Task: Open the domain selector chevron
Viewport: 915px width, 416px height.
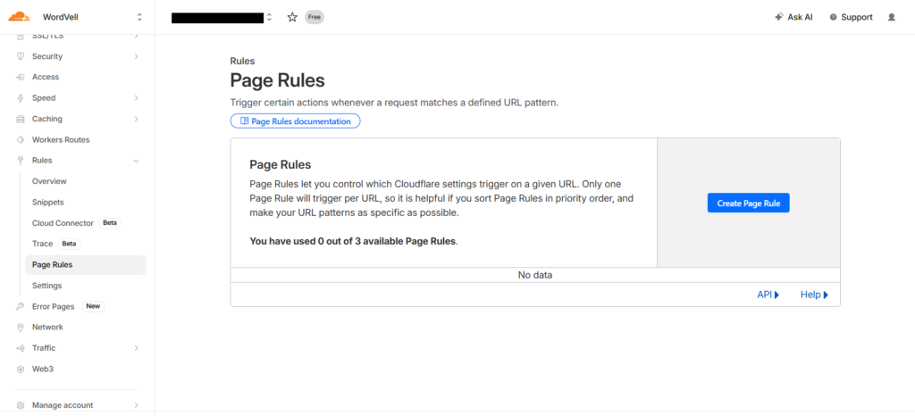Action: coord(269,18)
